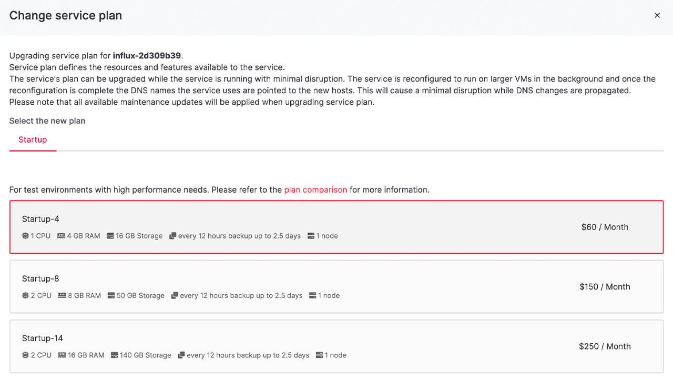The height and width of the screenshot is (379, 673).
Task: Click the 2 CPU label in Startup-8
Action: pyautogui.click(x=41, y=295)
